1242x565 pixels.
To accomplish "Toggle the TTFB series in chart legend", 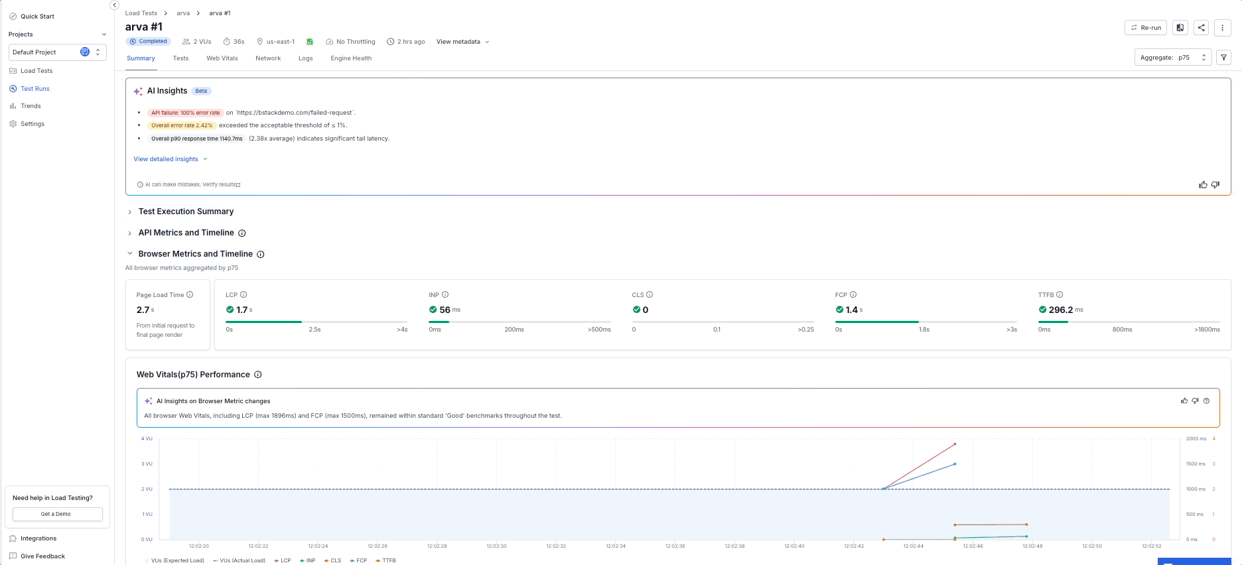I will point(385,560).
